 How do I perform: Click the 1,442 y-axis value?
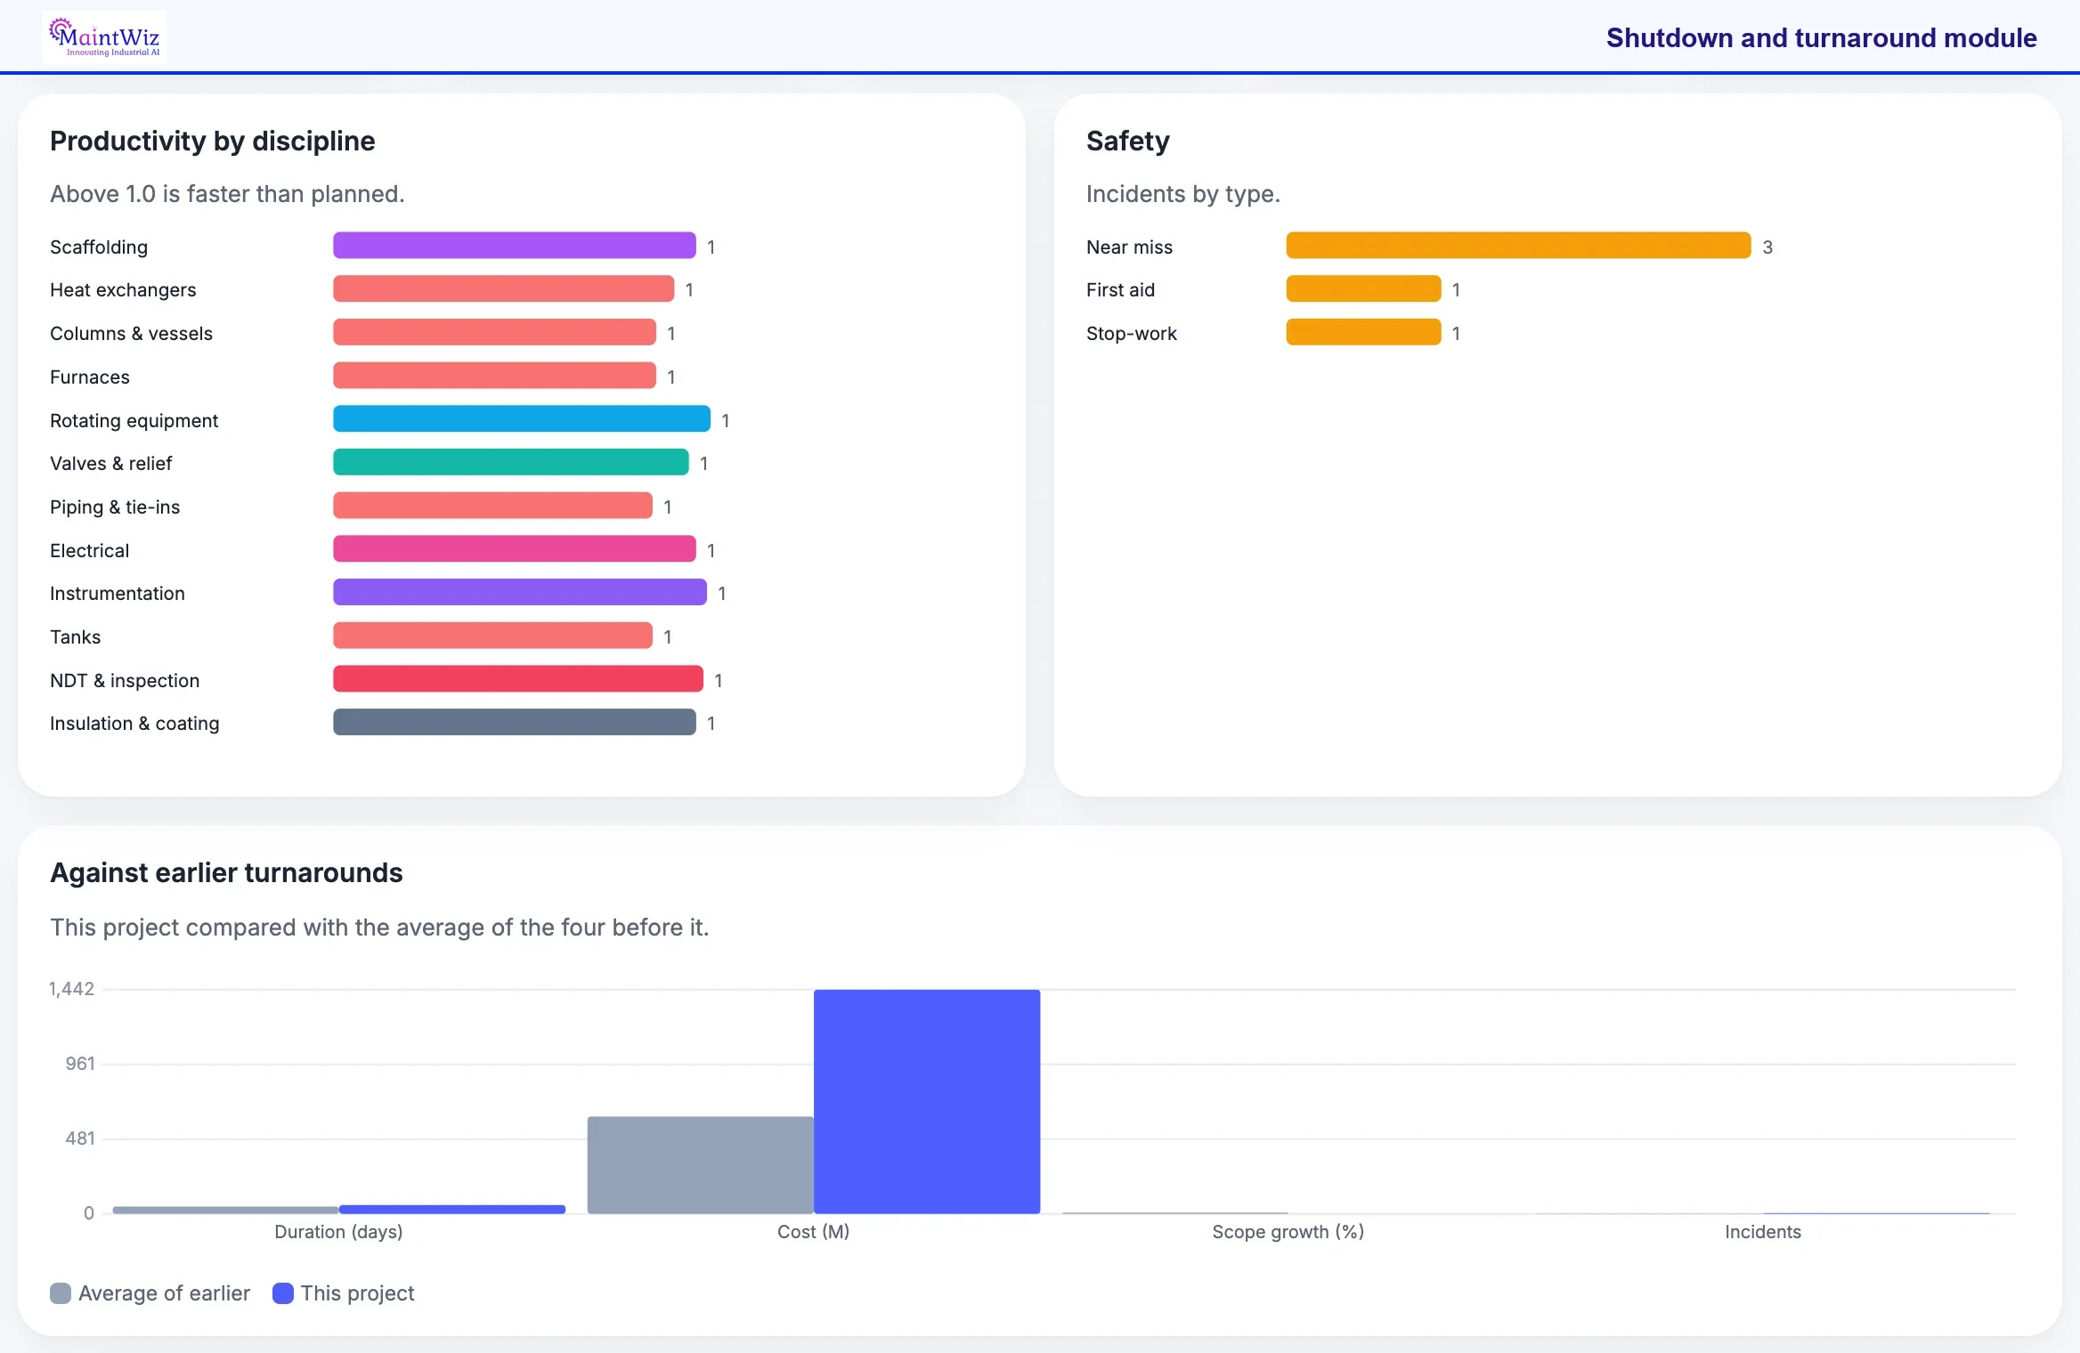pos(71,989)
